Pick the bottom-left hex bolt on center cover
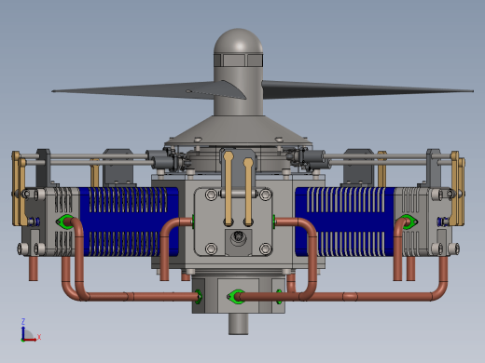 pos(212,249)
